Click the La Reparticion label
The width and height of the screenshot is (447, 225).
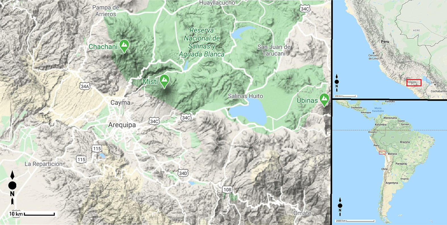click(43, 164)
